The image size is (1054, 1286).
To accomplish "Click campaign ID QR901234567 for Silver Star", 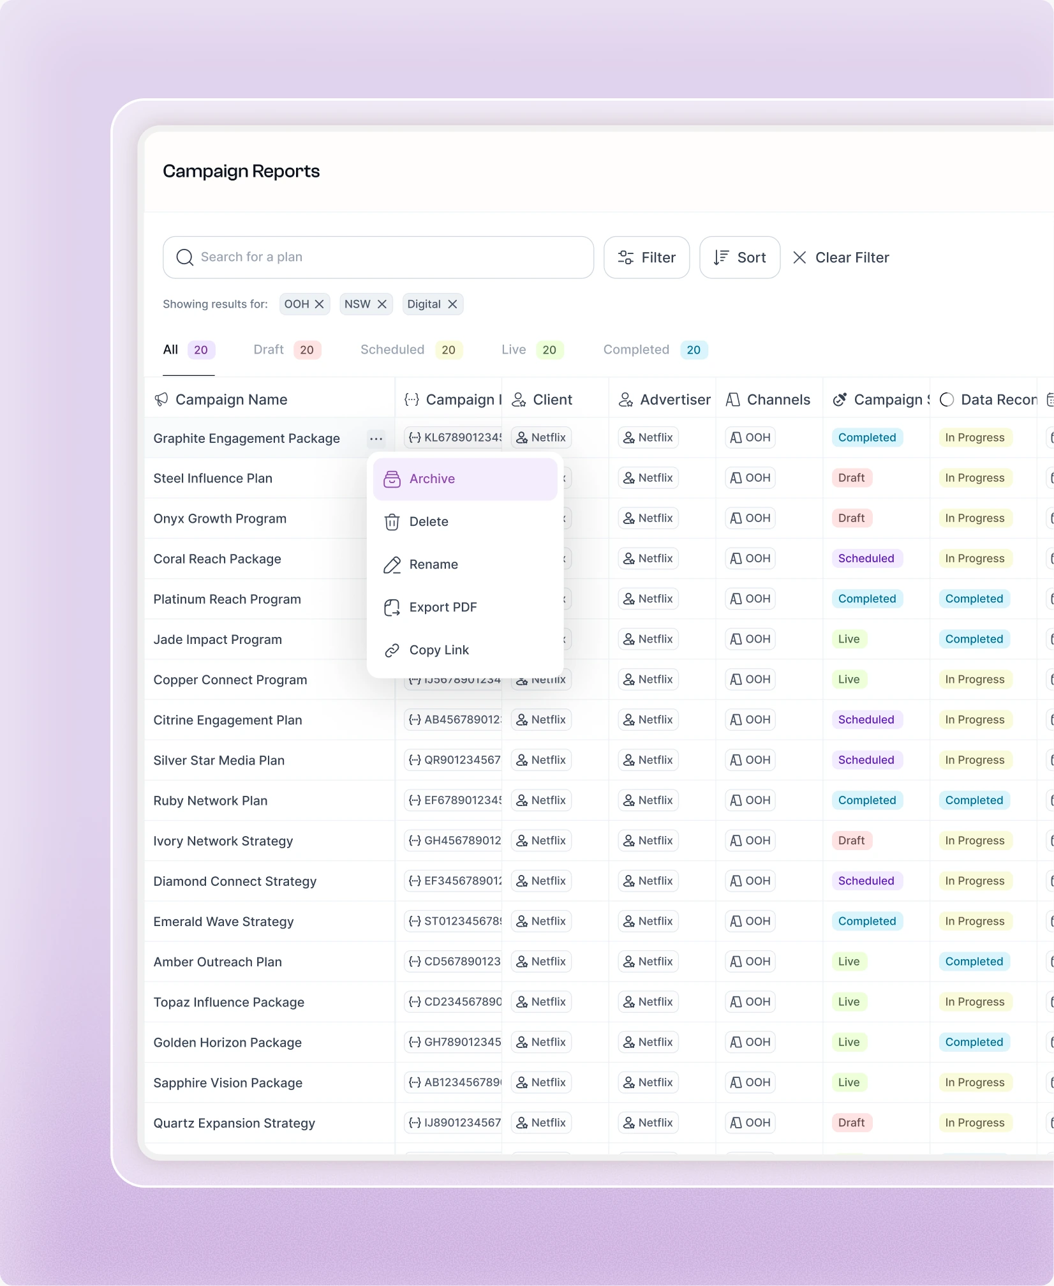I will (454, 760).
